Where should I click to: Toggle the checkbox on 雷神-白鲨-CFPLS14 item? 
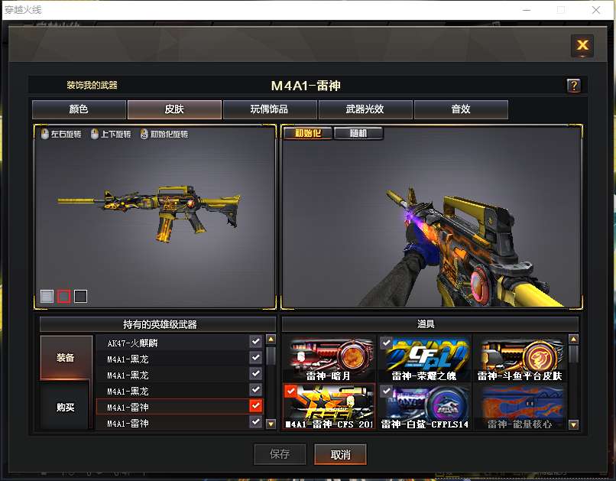tap(386, 391)
